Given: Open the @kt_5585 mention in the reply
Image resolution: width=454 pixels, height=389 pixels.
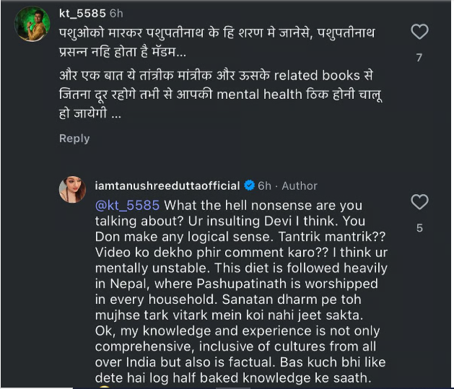Looking at the screenshot, I should pos(126,205).
